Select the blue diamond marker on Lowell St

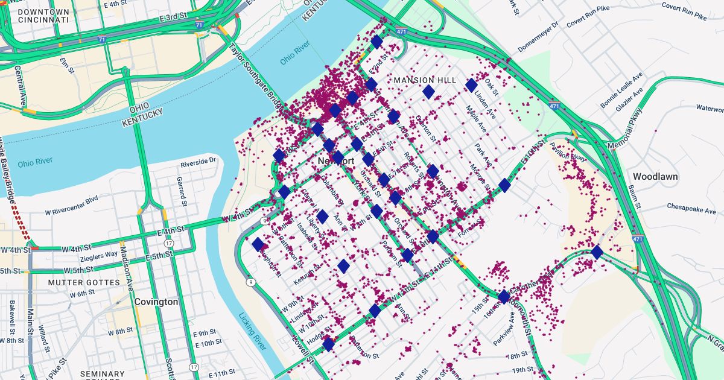[328, 344]
